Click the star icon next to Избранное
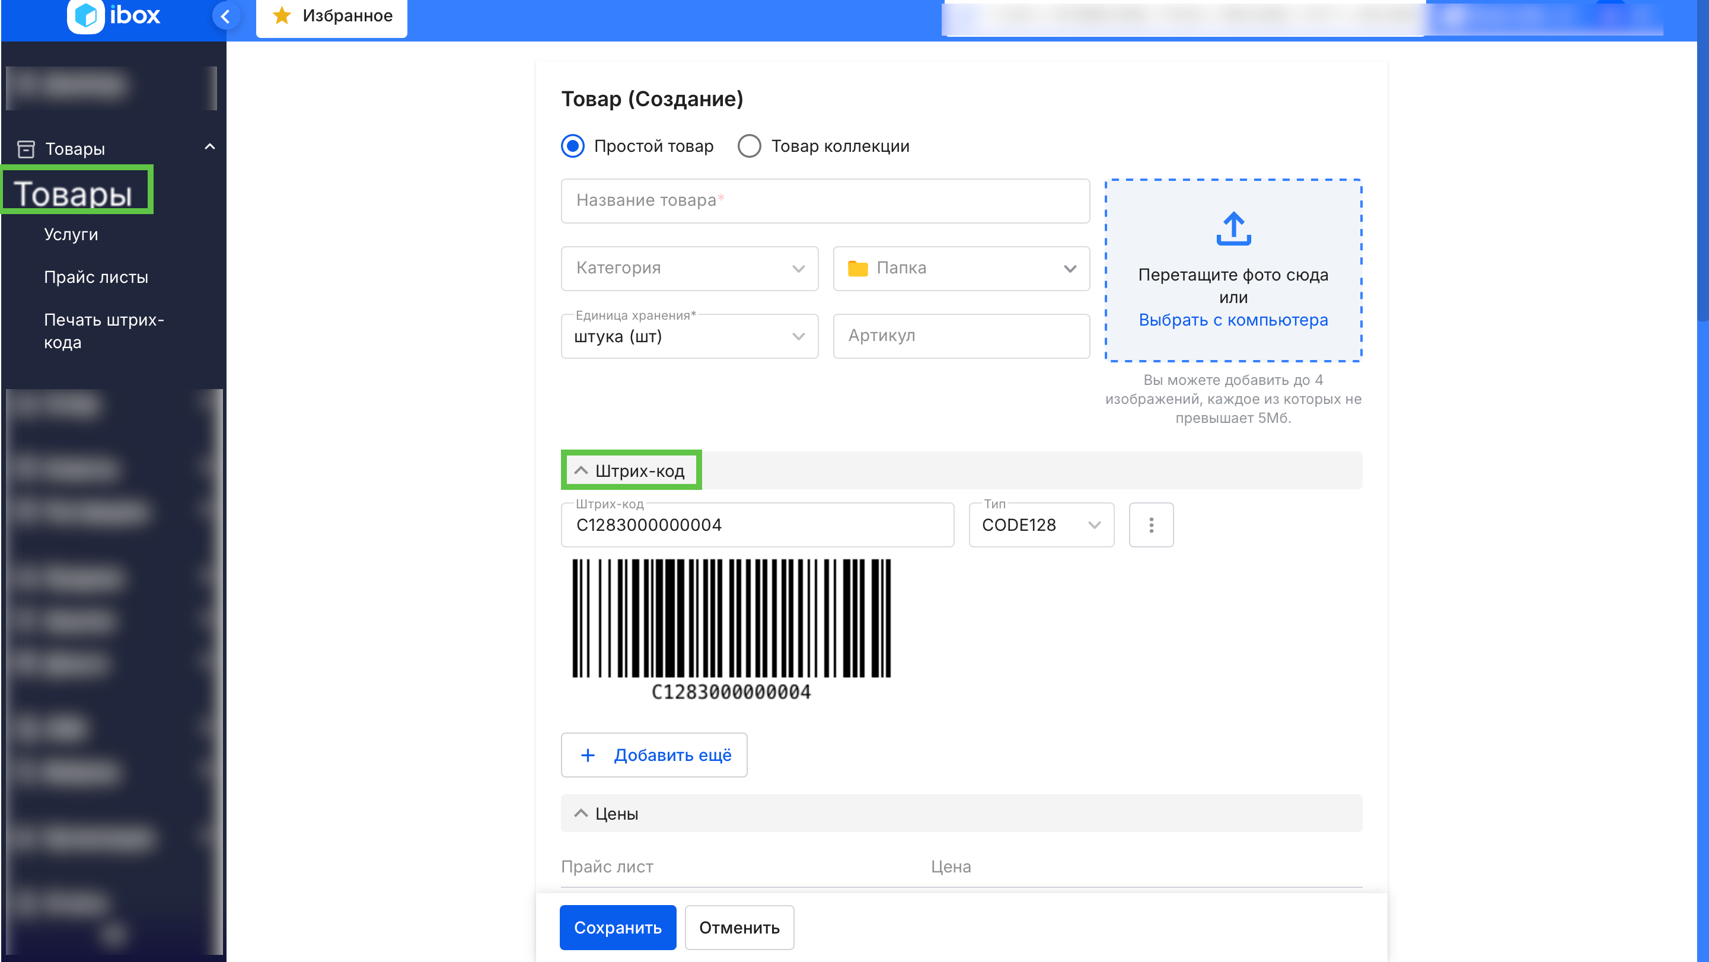The image size is (1709, 962). 282,16
